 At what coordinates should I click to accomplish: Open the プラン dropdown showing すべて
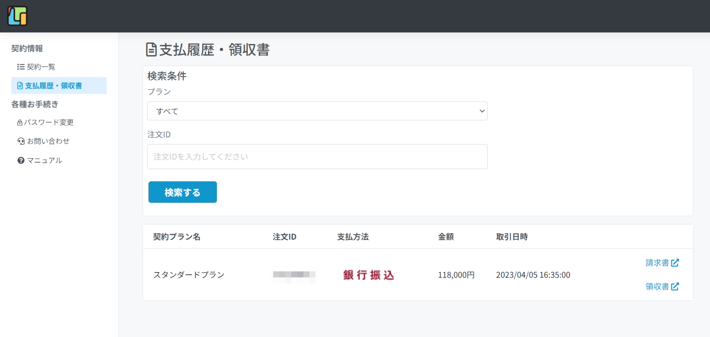[x=317, y=111]
